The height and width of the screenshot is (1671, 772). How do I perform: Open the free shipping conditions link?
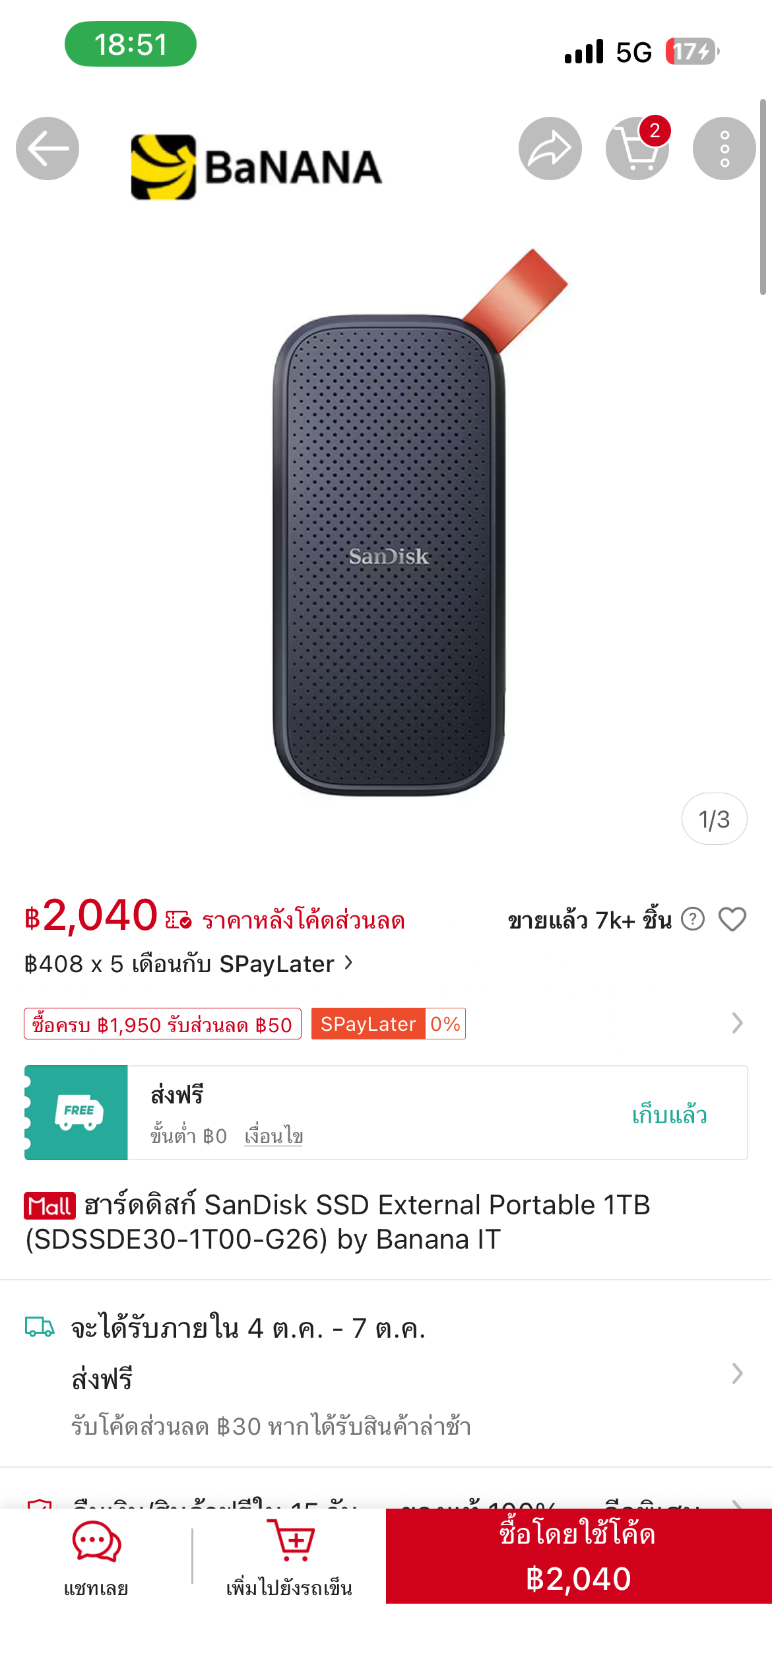click(x=273, y=1136)
